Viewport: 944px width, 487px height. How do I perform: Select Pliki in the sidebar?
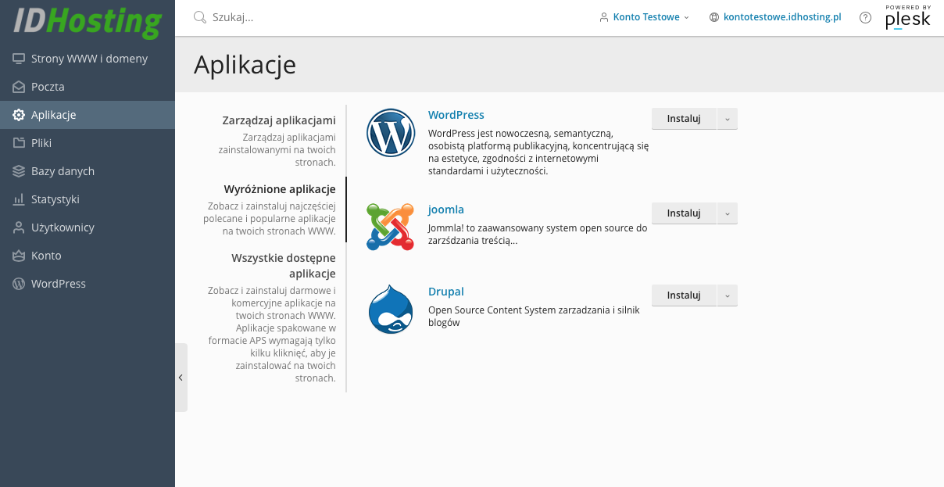coord(88,143)
